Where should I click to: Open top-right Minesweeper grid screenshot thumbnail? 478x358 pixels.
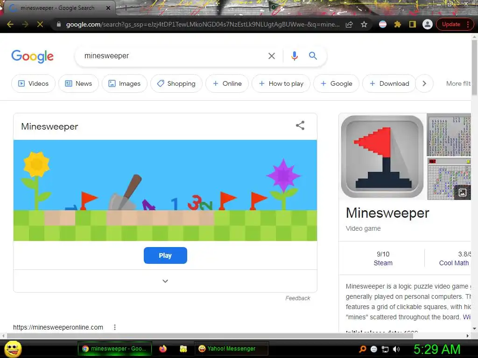(x=449, y=135)
